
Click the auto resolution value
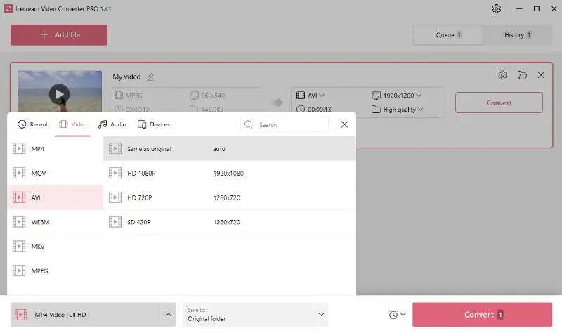coord(219,149)
